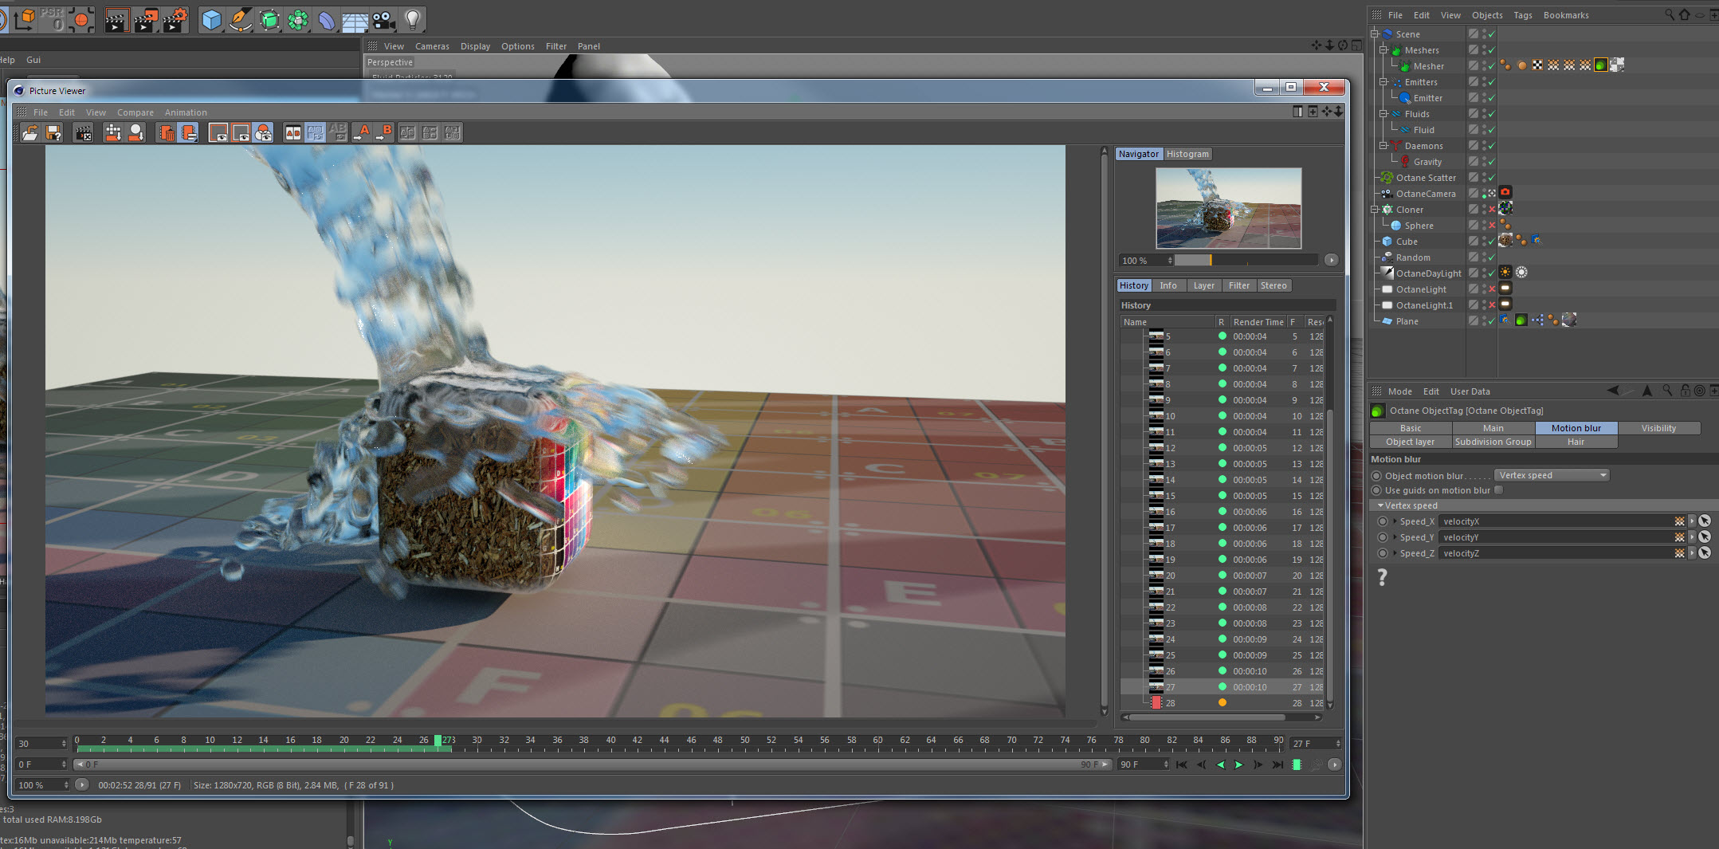Select the Cube primitive tool
Screen dimensions: 1719x849
click(211, 20)
